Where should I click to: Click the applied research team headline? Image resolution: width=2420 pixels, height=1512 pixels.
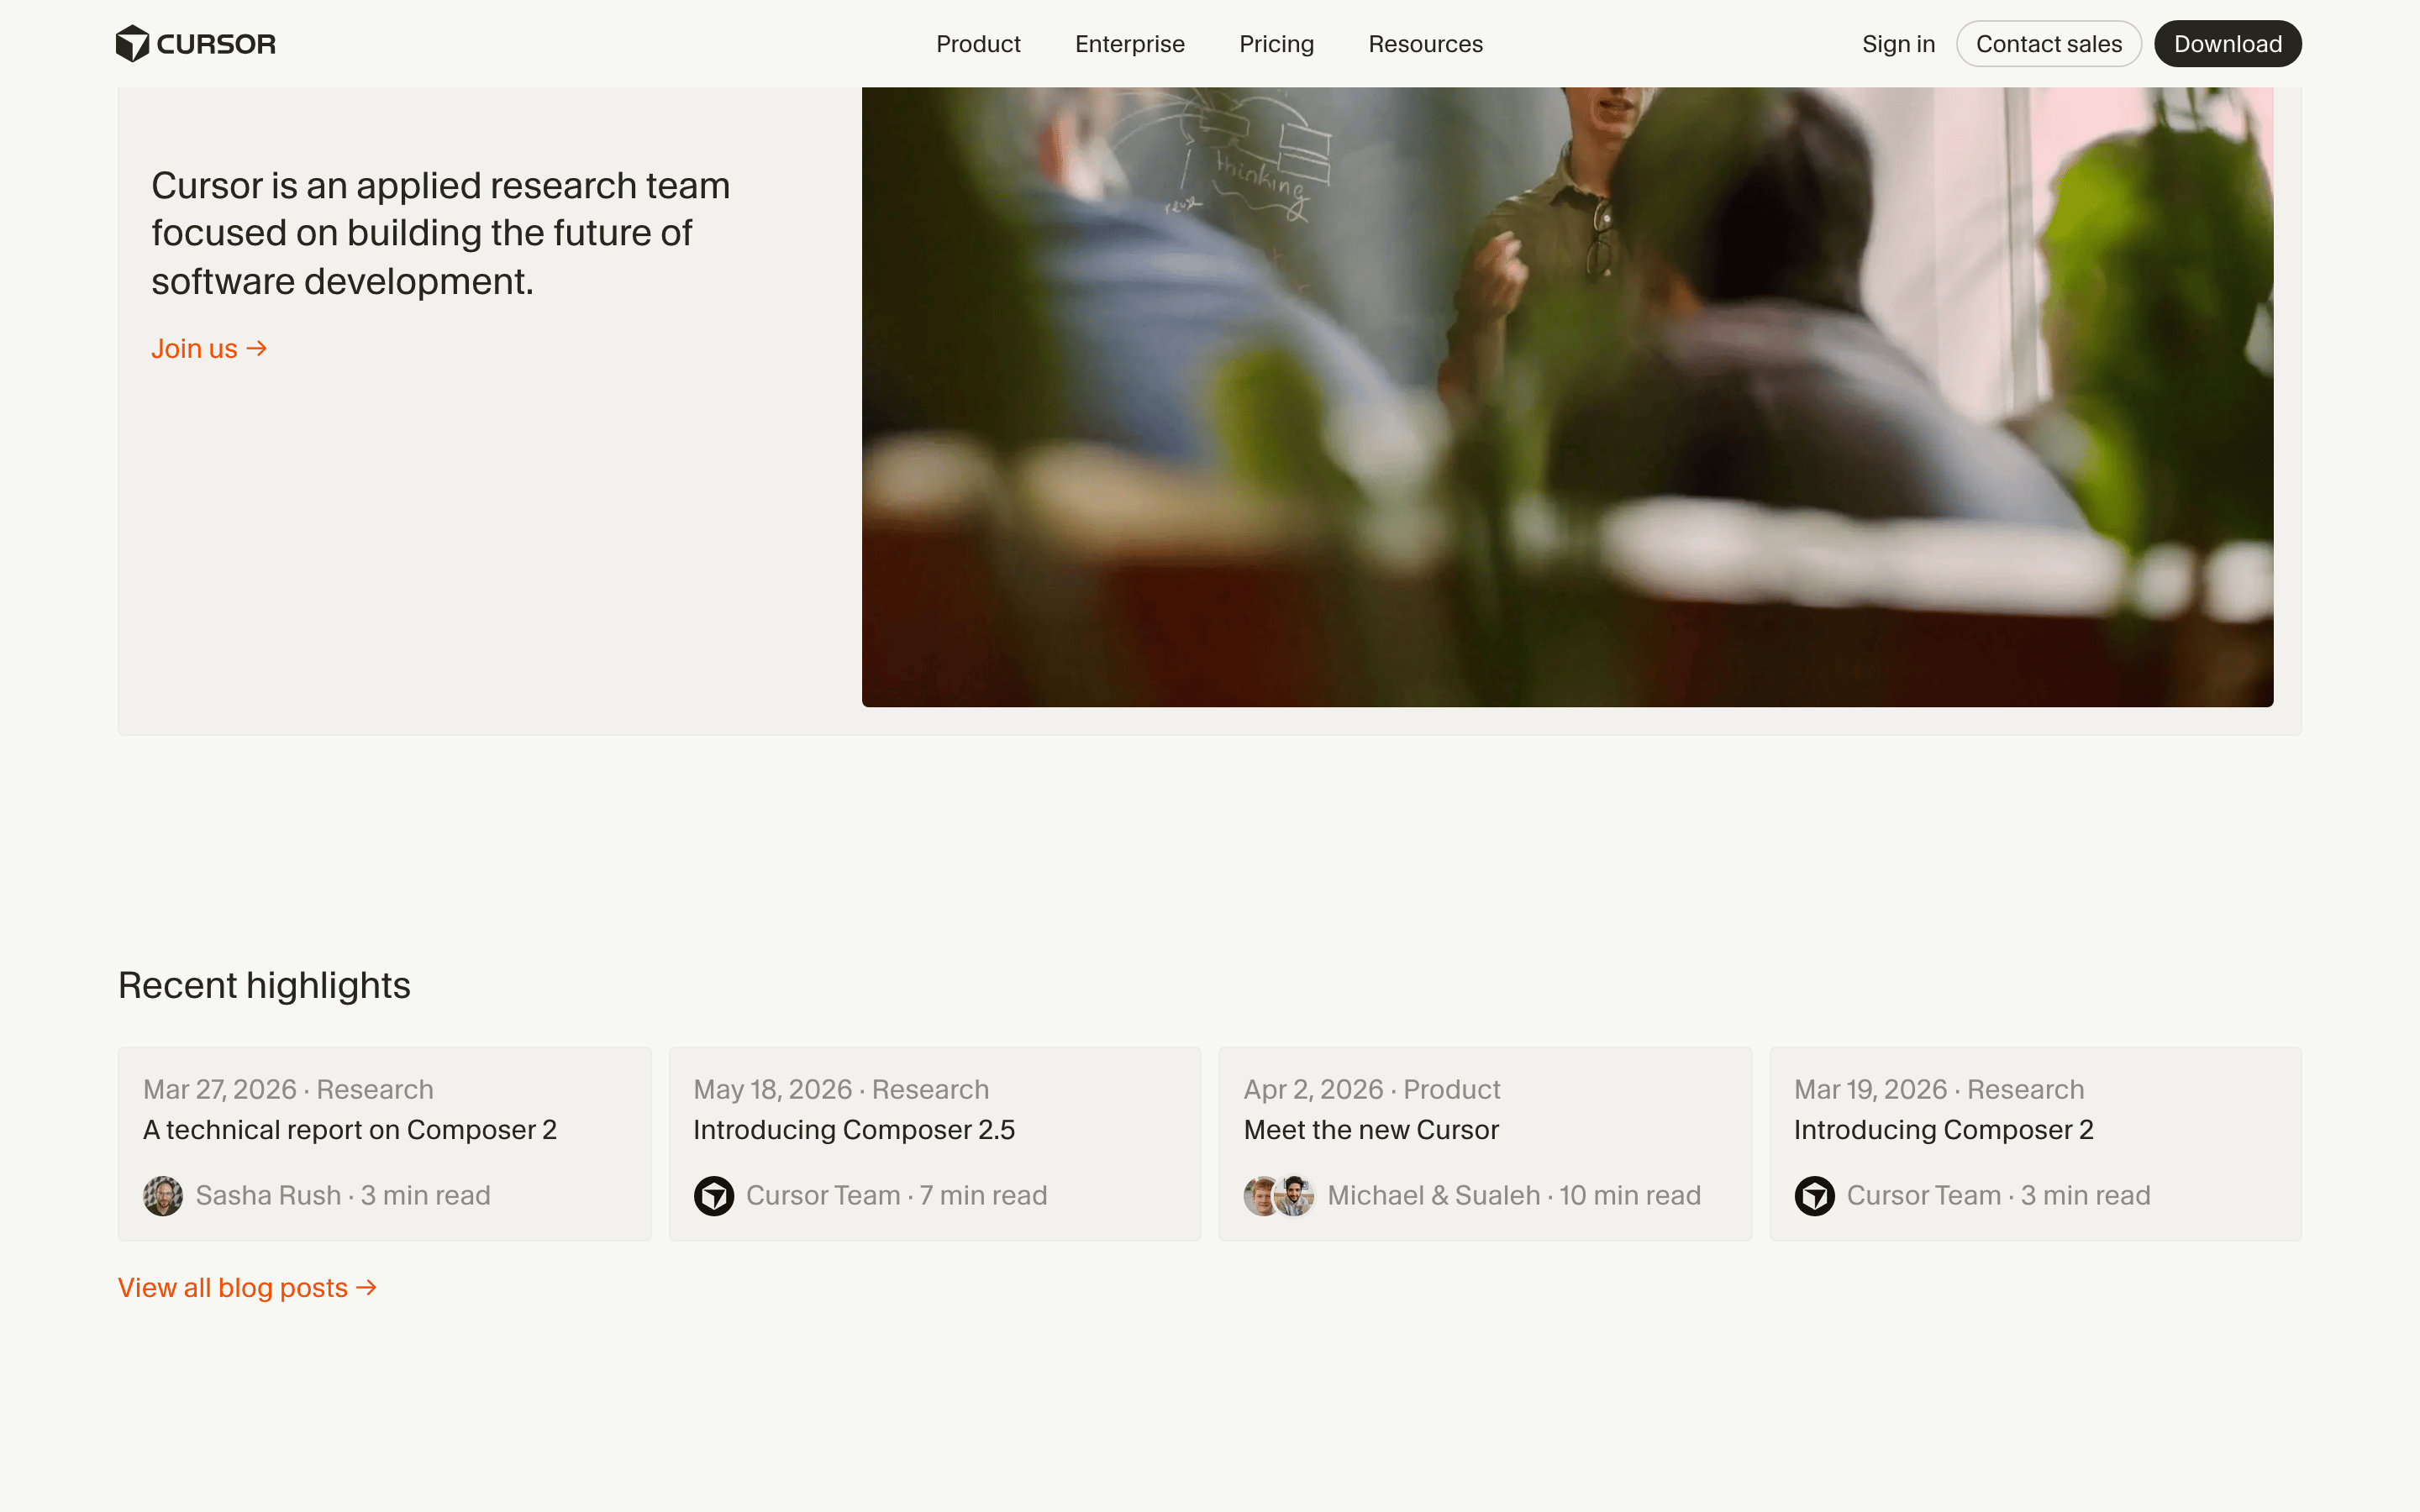pos(440,233)
